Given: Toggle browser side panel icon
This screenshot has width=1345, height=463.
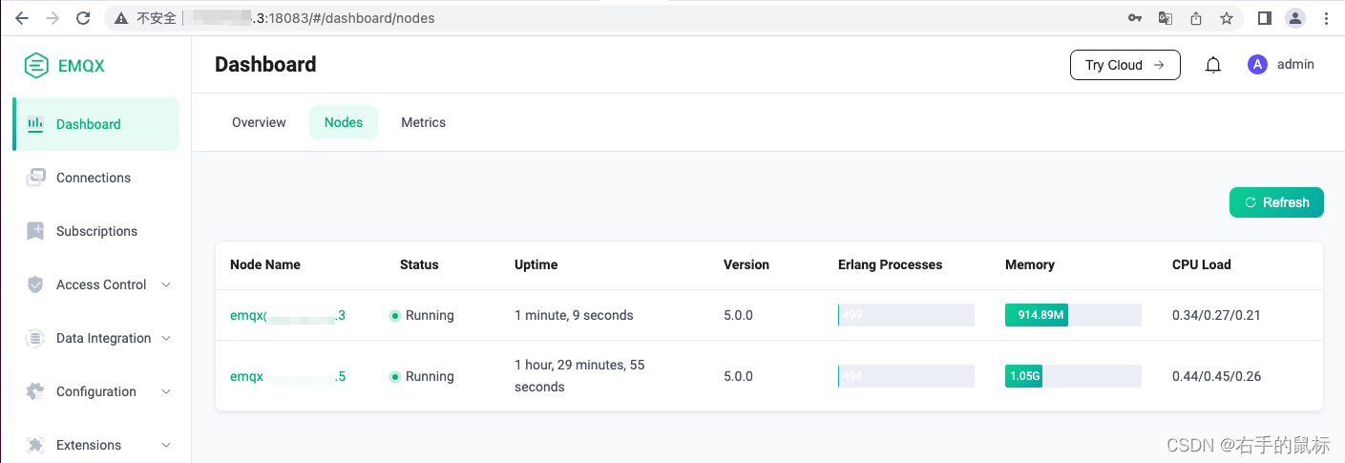Looking at the screenshot, I should 1264,18.
